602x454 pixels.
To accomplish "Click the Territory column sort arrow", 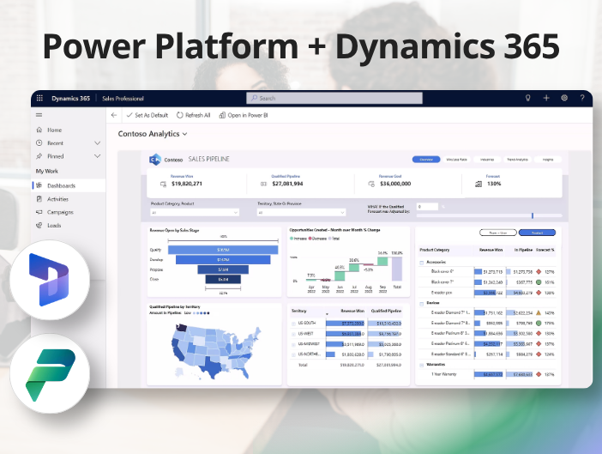I will [x=327, y=314].
